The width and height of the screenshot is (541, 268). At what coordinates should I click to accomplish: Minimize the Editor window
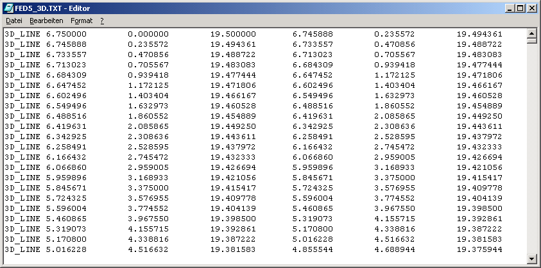click(510, 8)
